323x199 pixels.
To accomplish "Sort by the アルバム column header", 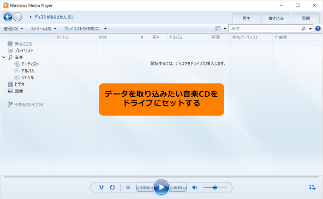I will coord(188,37).
